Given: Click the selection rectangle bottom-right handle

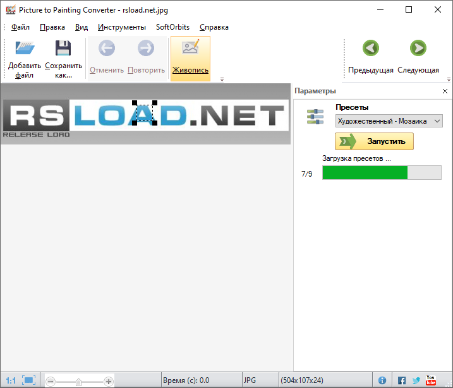Looking at the screenshot, I should 155,123.
